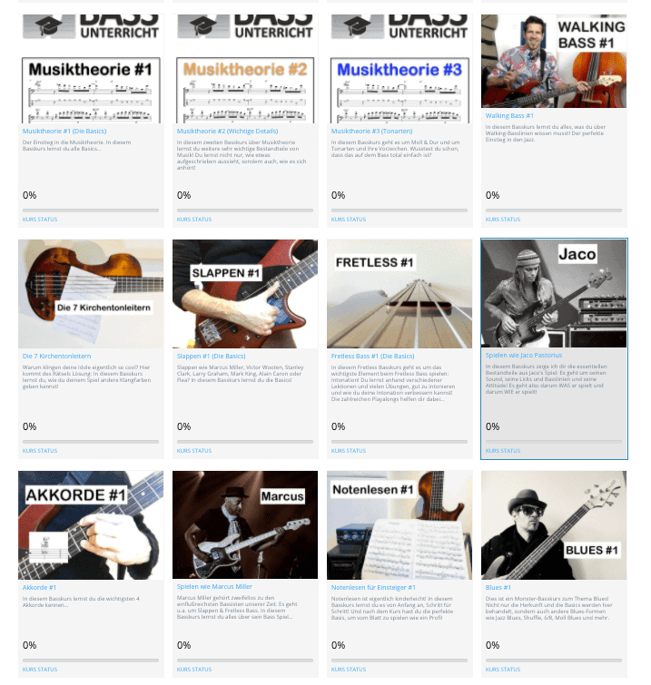Open the Musiktheorie #3 (Tonarten) link
The image size is (651, 685).
click(x=371, y=131)
